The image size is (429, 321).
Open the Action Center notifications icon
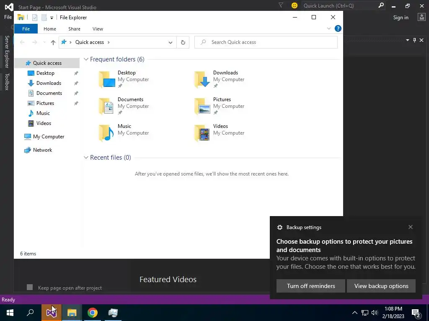pos(416,313)
